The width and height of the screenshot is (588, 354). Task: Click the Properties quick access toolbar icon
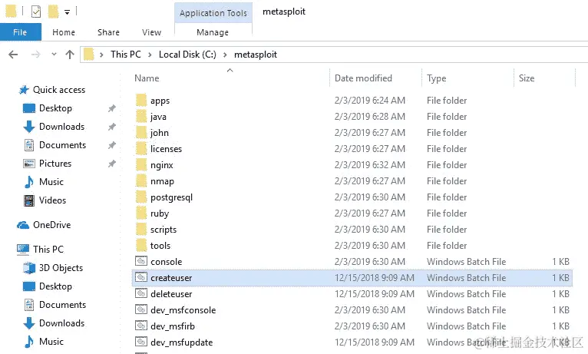tap(35, 12)
